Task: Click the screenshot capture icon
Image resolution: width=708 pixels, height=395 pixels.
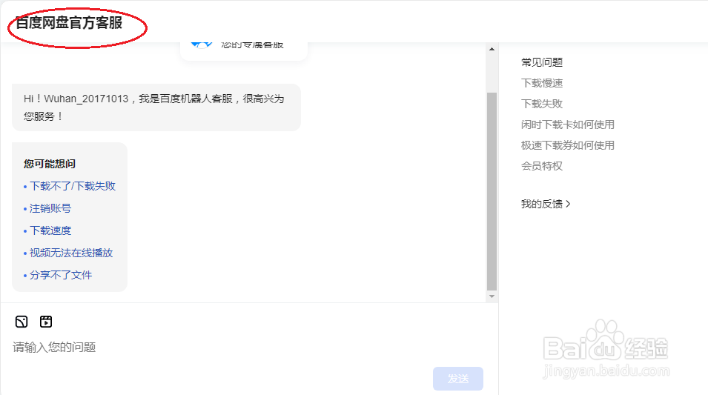Action: pos(21,322)
